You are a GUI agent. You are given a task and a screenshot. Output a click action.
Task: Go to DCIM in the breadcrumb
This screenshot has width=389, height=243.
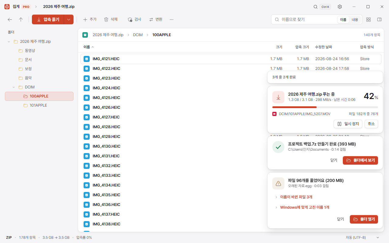[x=138, y=35]
